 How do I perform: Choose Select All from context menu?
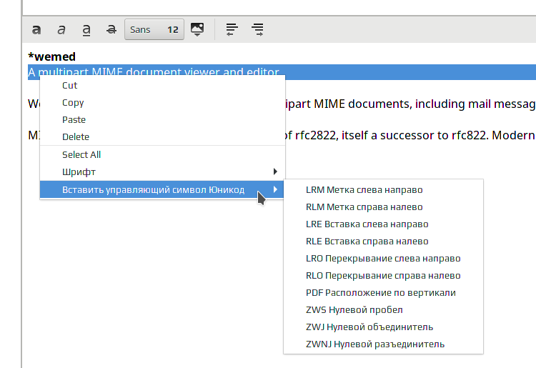pyautogui.click(x=162, y=155)
